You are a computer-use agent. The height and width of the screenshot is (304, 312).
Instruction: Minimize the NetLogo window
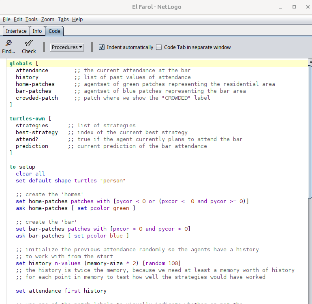click(280, 7)
